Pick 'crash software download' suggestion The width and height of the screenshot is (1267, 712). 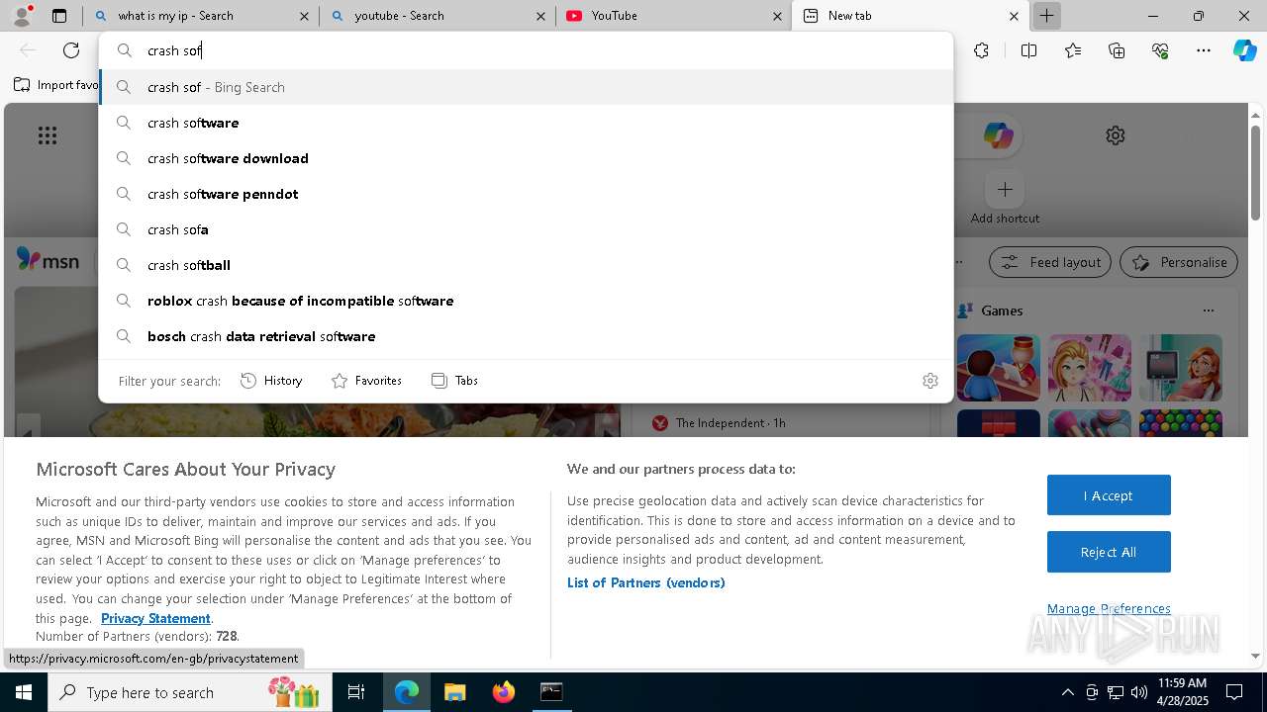tap(527, 158)
